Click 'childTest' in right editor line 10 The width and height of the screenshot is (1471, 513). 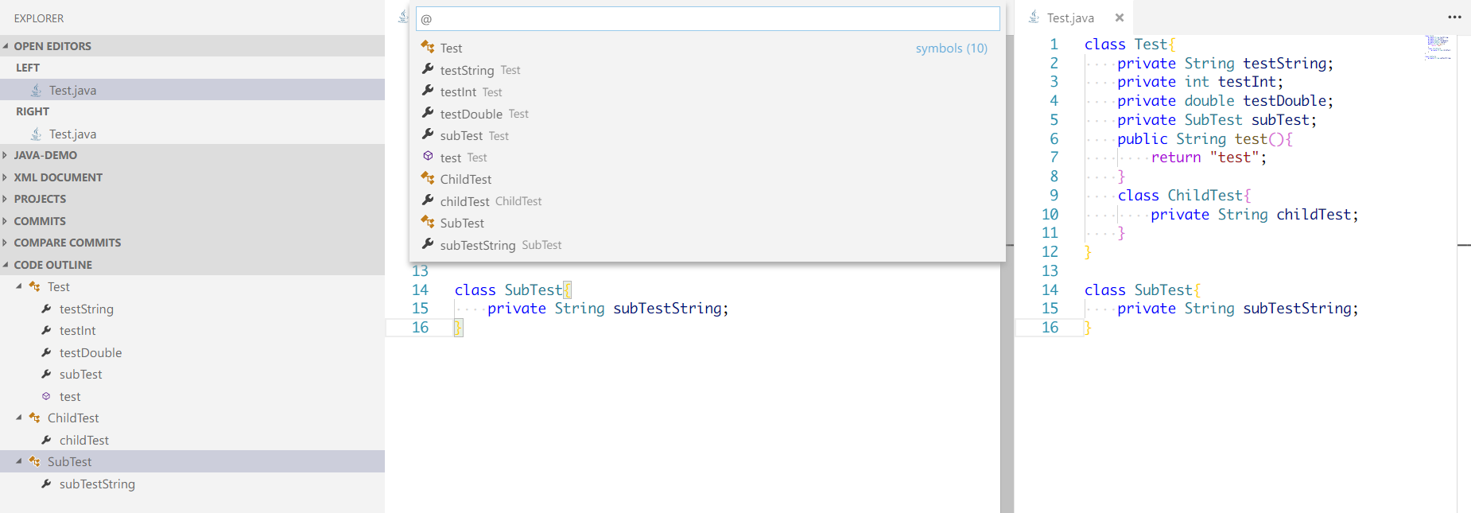[1314, 215]
